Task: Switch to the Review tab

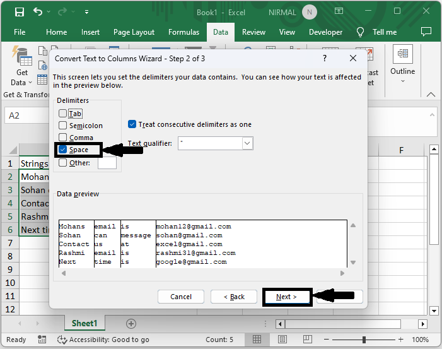Action: (x=253, y=32)
